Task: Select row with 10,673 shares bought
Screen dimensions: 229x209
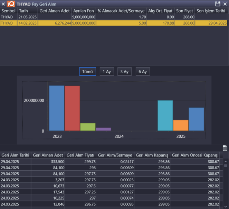Action: tap(111, 186)
